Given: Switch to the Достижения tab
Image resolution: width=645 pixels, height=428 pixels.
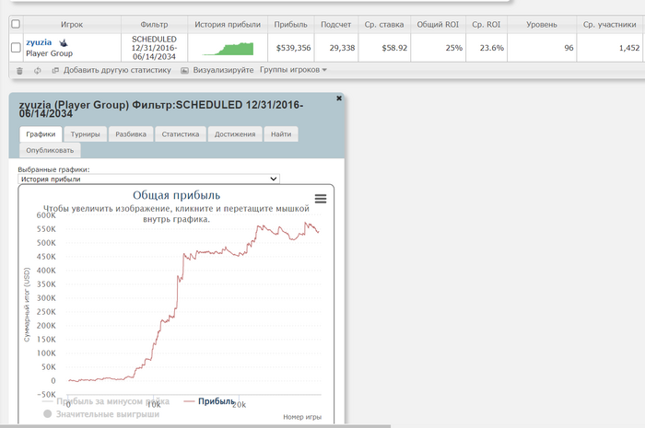Looking at the screenshot, I should 235,134.
